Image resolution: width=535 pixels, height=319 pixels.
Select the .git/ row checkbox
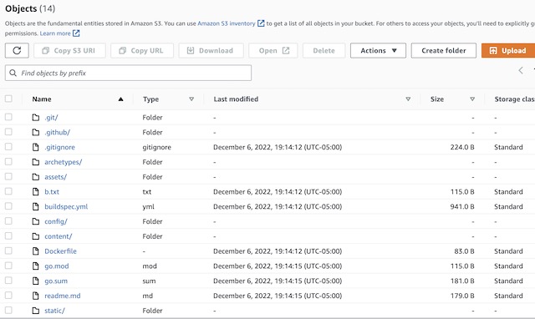tap(8, 117)
